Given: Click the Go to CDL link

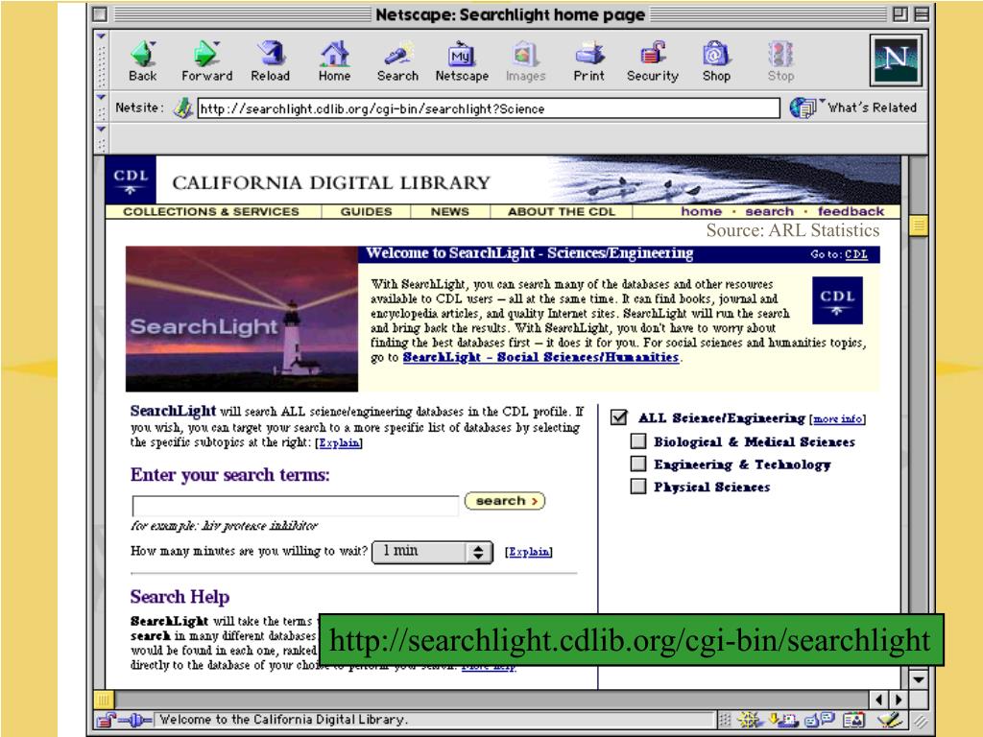Looking at the screenshot, I should (x=855, y=254).
